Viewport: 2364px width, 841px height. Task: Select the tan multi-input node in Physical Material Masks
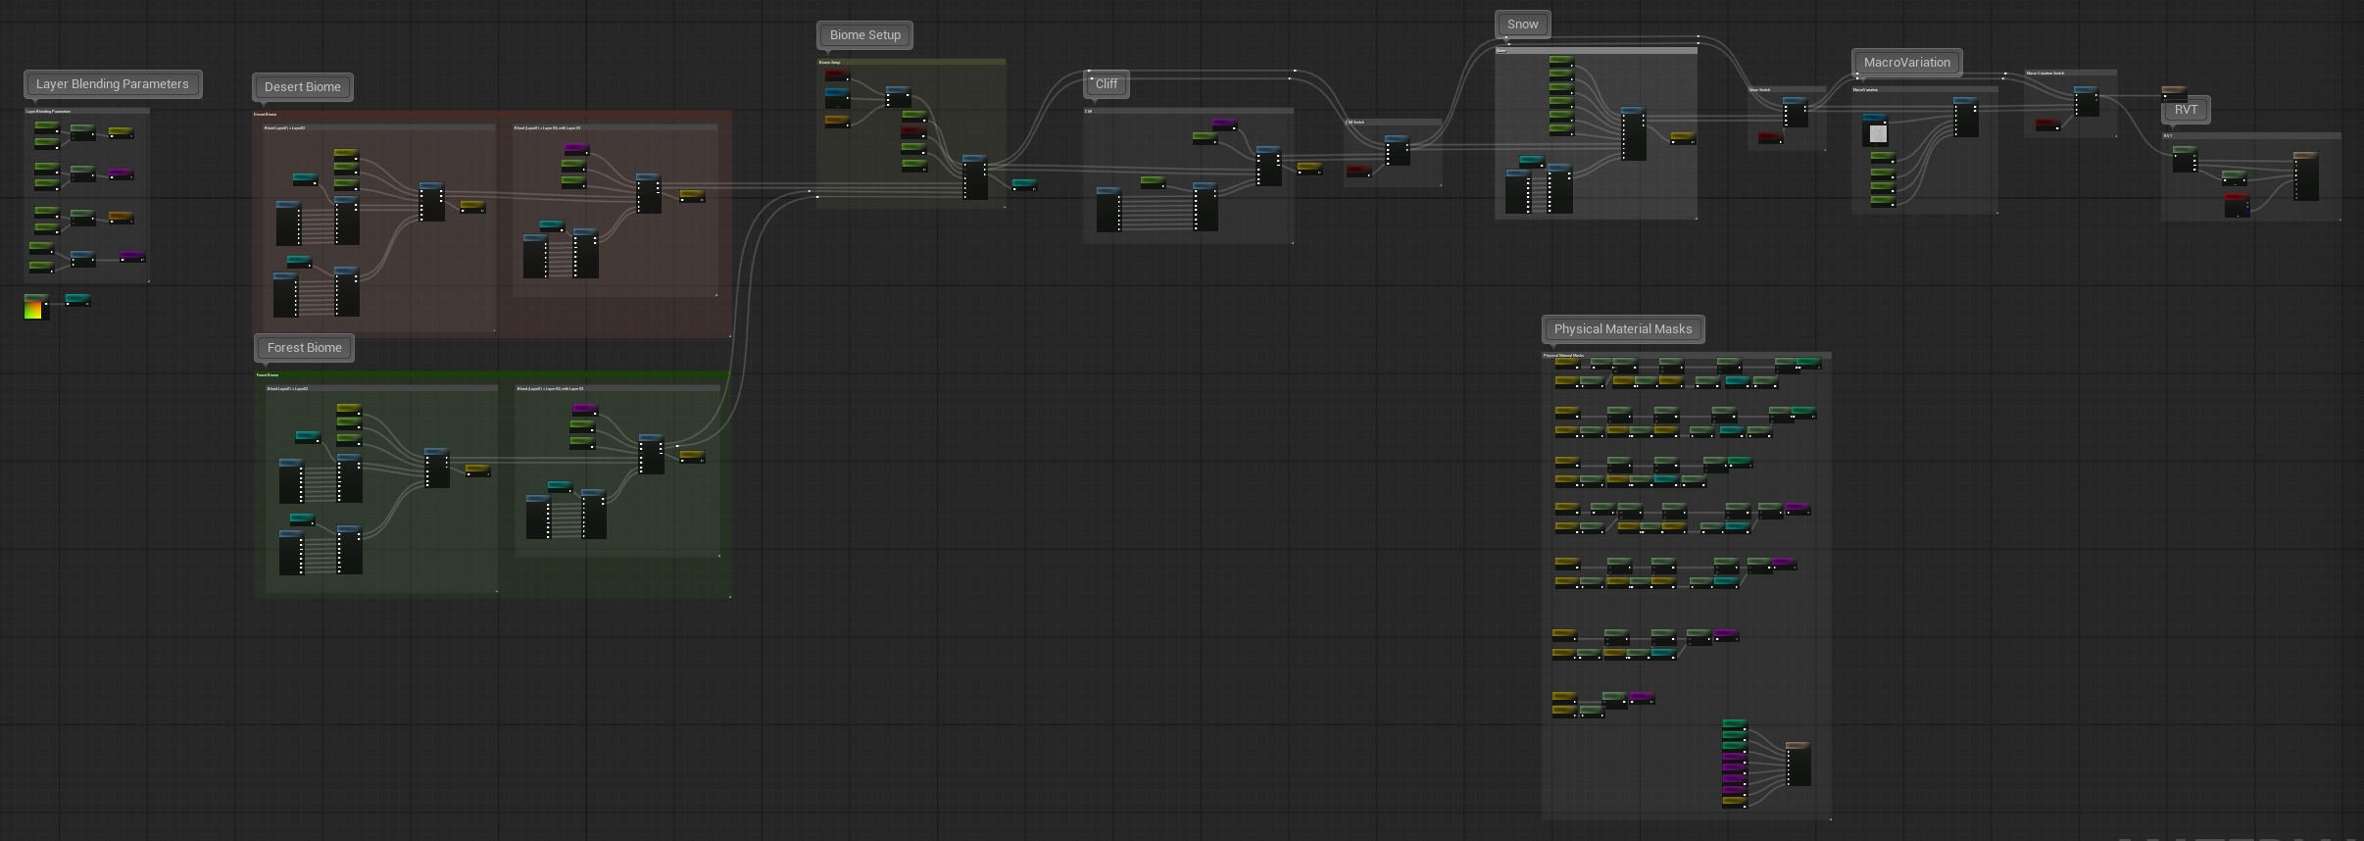(1798, 765)
